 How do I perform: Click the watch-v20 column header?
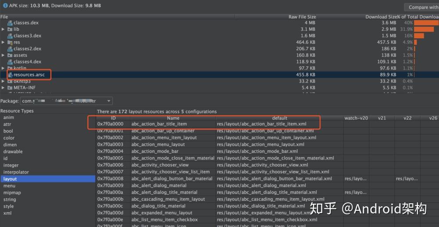(356, 118)
